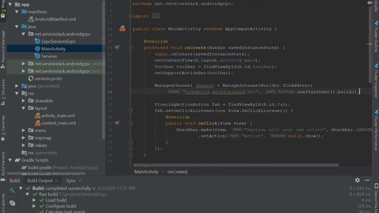
Task: Open activity_main.xml layout file
Action: click(x=58, y=116)
